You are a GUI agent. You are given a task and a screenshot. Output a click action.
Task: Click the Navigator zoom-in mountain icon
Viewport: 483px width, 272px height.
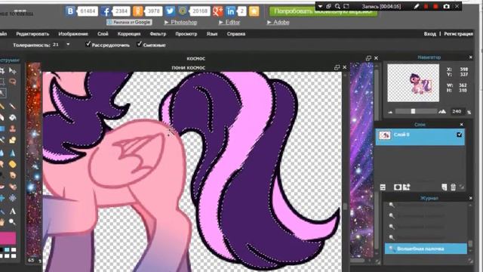point(442,112)
